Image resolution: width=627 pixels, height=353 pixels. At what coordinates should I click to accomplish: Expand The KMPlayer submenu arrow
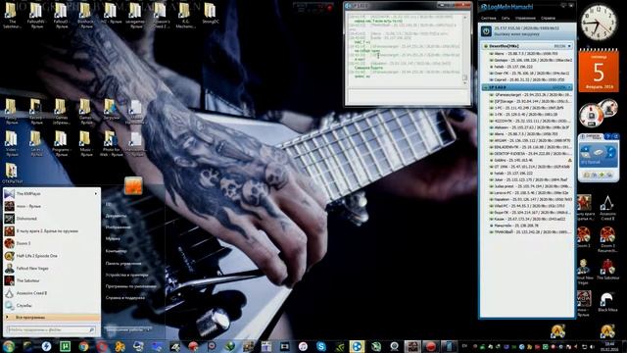pos(96,194)
